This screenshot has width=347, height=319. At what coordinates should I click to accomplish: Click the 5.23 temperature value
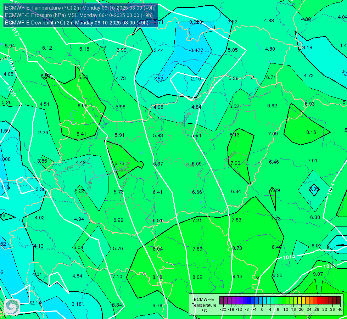pos(80,191)
